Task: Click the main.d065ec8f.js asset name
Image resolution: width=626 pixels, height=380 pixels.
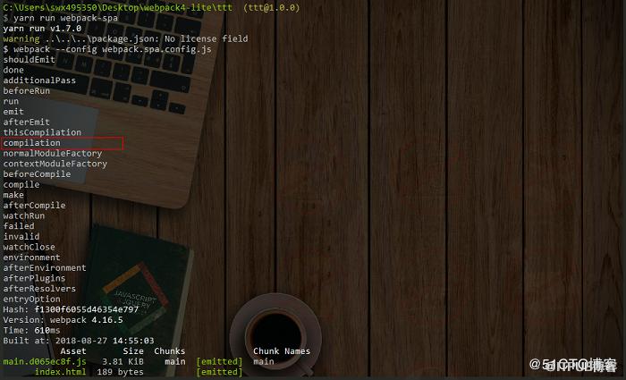Action: (45, 361)
